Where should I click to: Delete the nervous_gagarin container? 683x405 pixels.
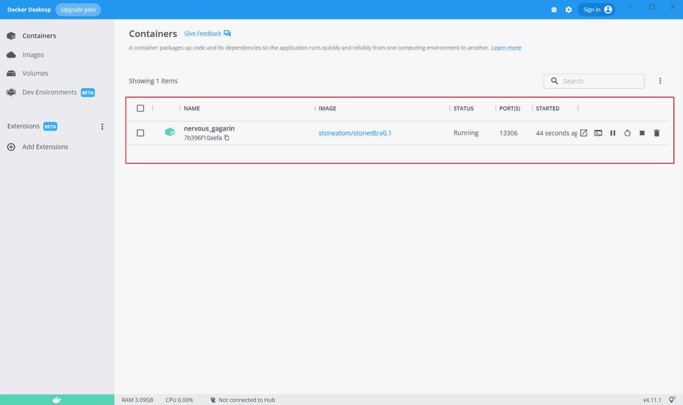[656, 133]
